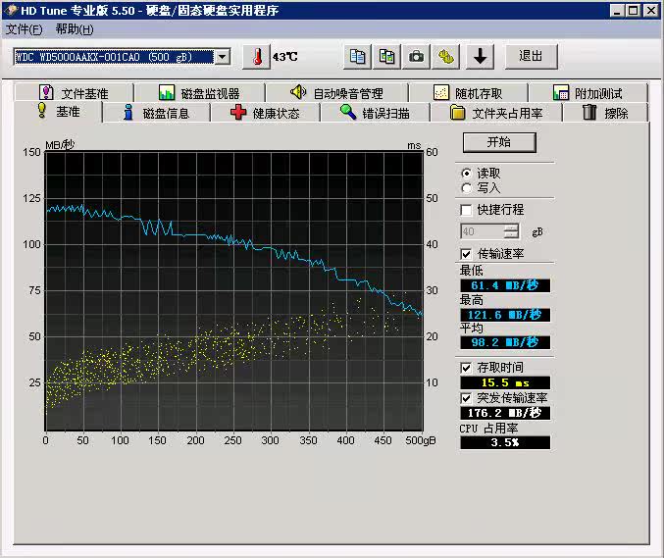The image size is (664, 558).
Task: Click the 随机存取 tab icon
Action: coord(440,92)
